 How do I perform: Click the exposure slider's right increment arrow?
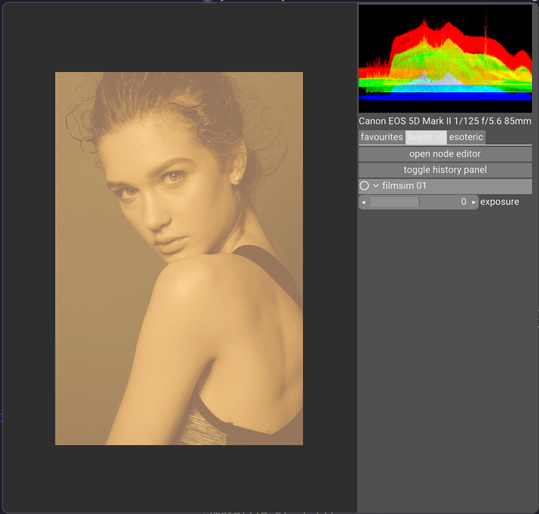click(473, 202)
